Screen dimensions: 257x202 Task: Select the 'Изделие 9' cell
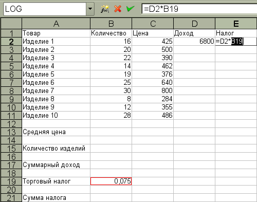[x=56, y=107]
